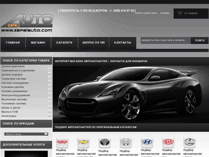Expand the Шины и диски arrow

[x=49, y=109]
